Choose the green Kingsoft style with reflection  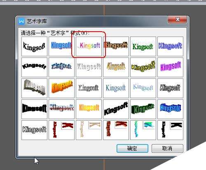(143, 46)
